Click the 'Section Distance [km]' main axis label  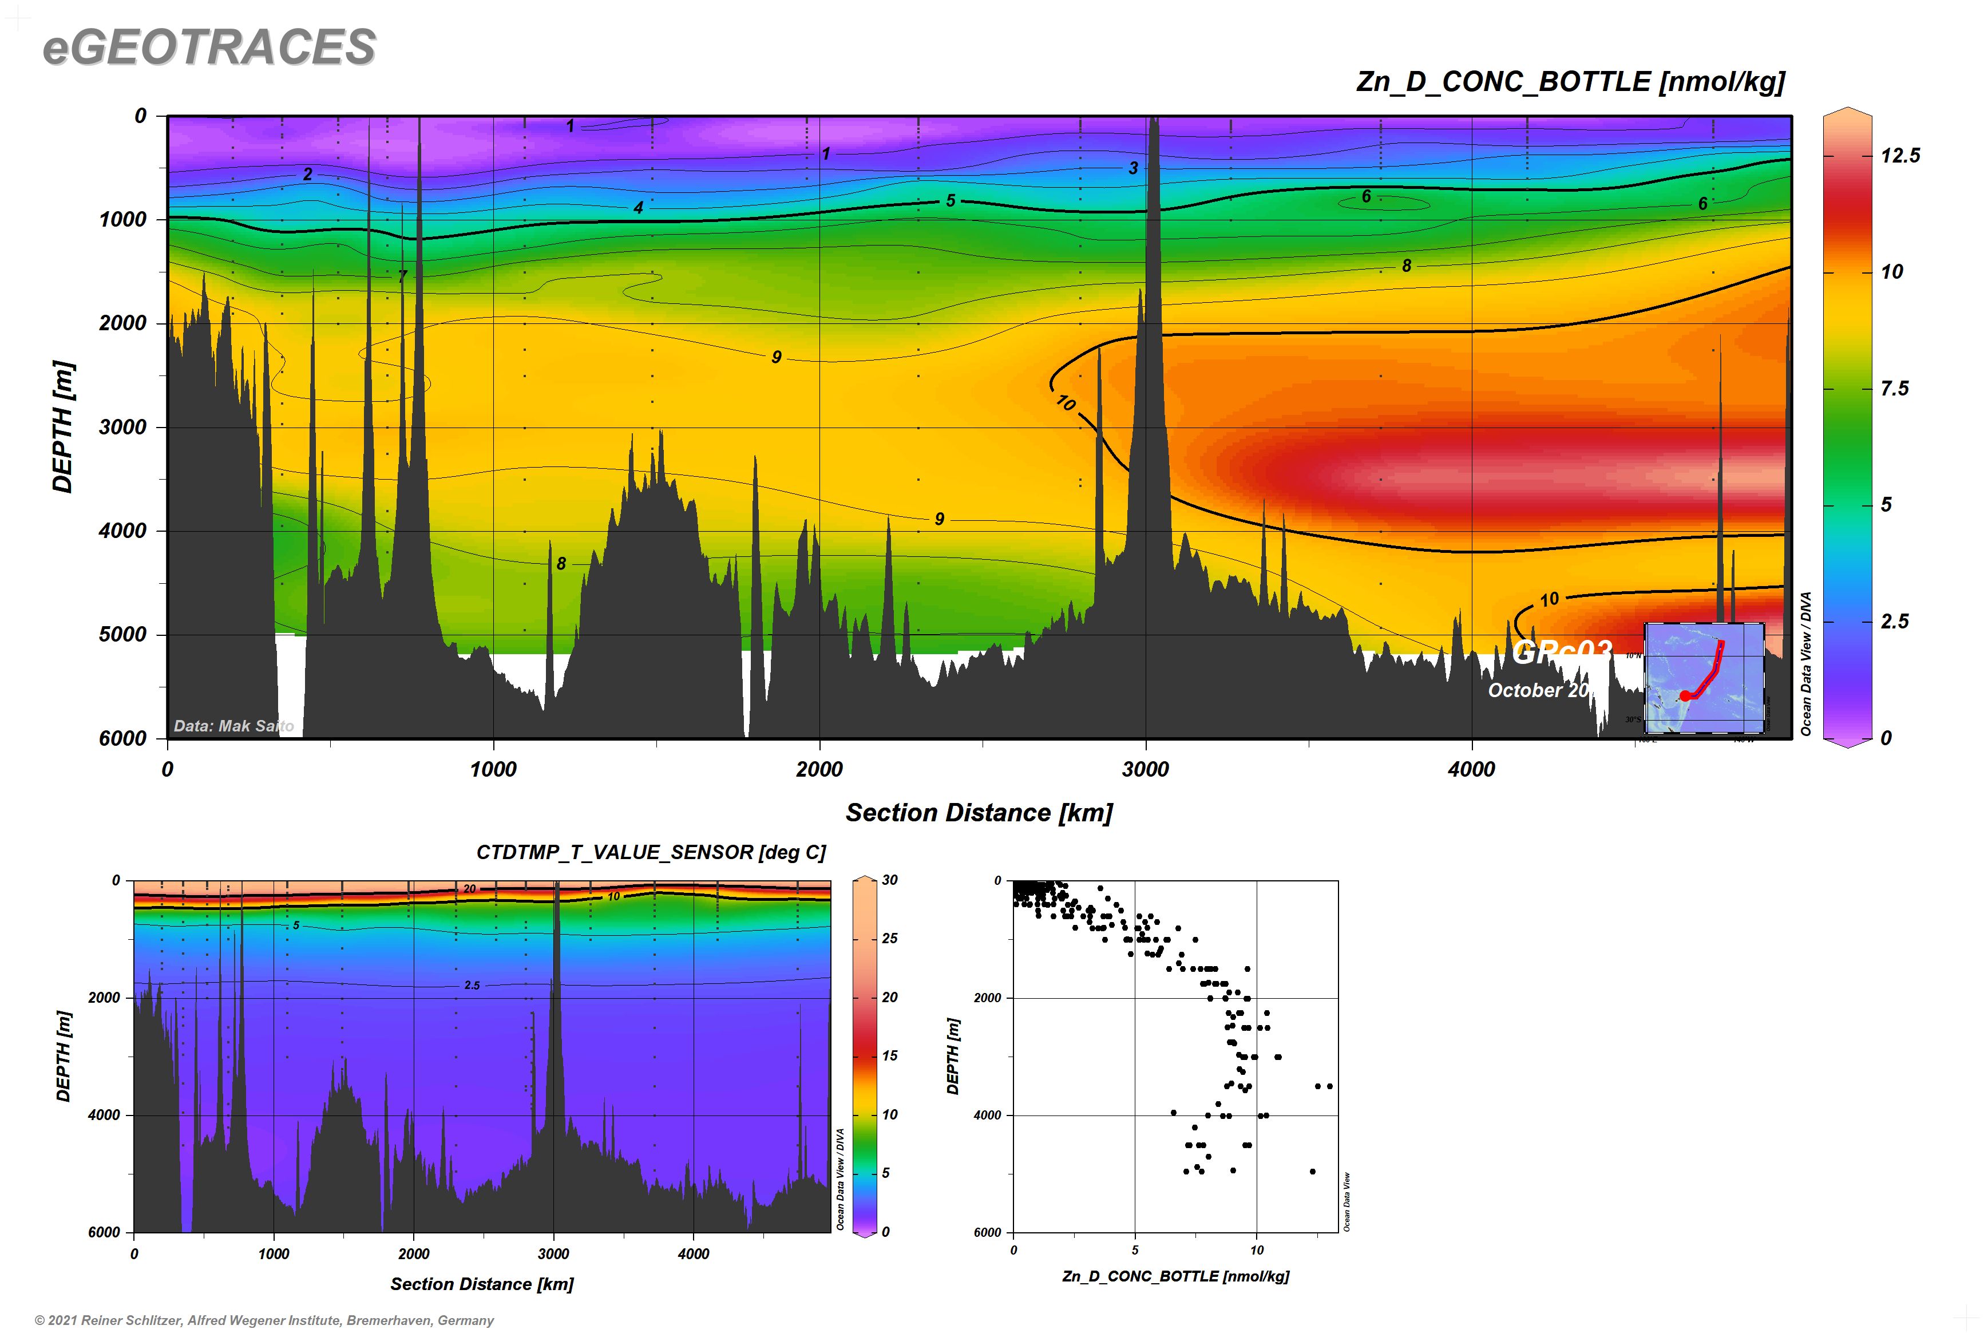tap(979, 813)
